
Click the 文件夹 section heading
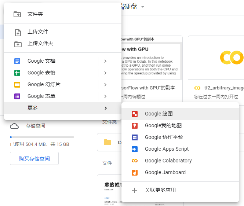tap(110, 122)
